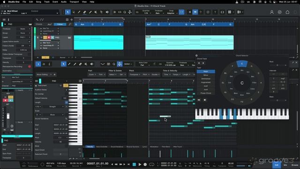Viewport: 300px width, 169px height.
Task: Open the Select dropdown under Filter & Delete
Action: tap(112, 74)
